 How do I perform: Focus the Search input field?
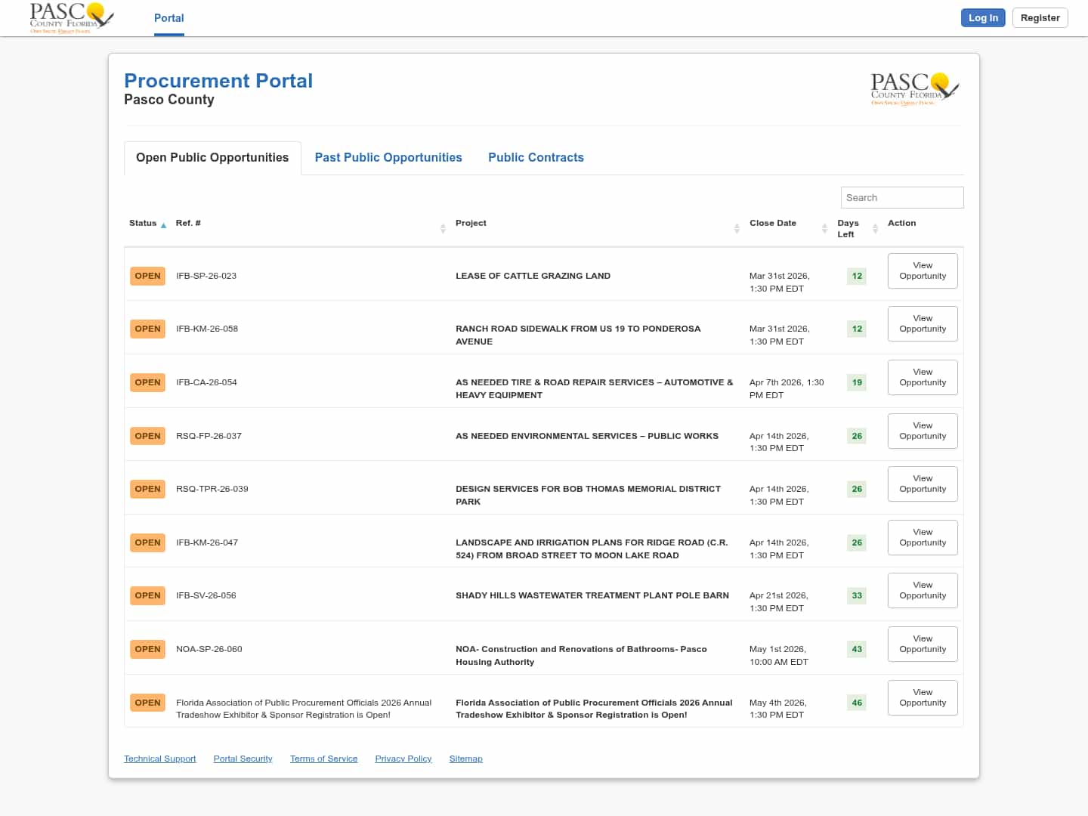click(901, 197)
